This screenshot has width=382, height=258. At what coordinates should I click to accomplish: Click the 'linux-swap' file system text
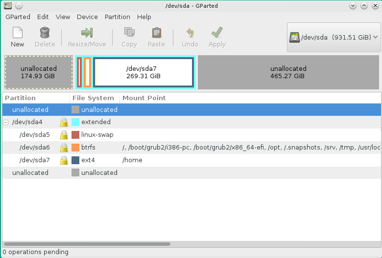pyautogui.click(x=97, y=135)
